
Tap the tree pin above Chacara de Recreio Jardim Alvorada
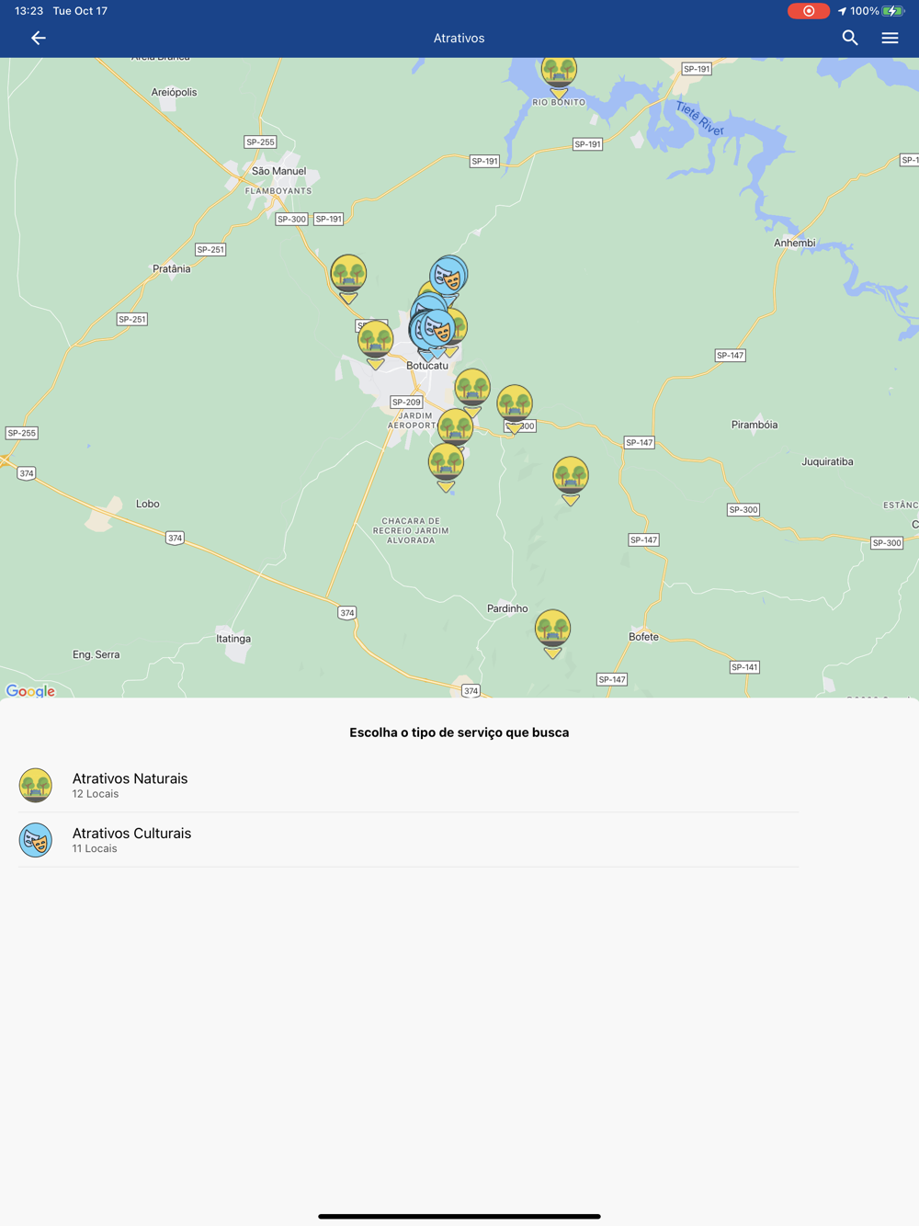(446, 468)
